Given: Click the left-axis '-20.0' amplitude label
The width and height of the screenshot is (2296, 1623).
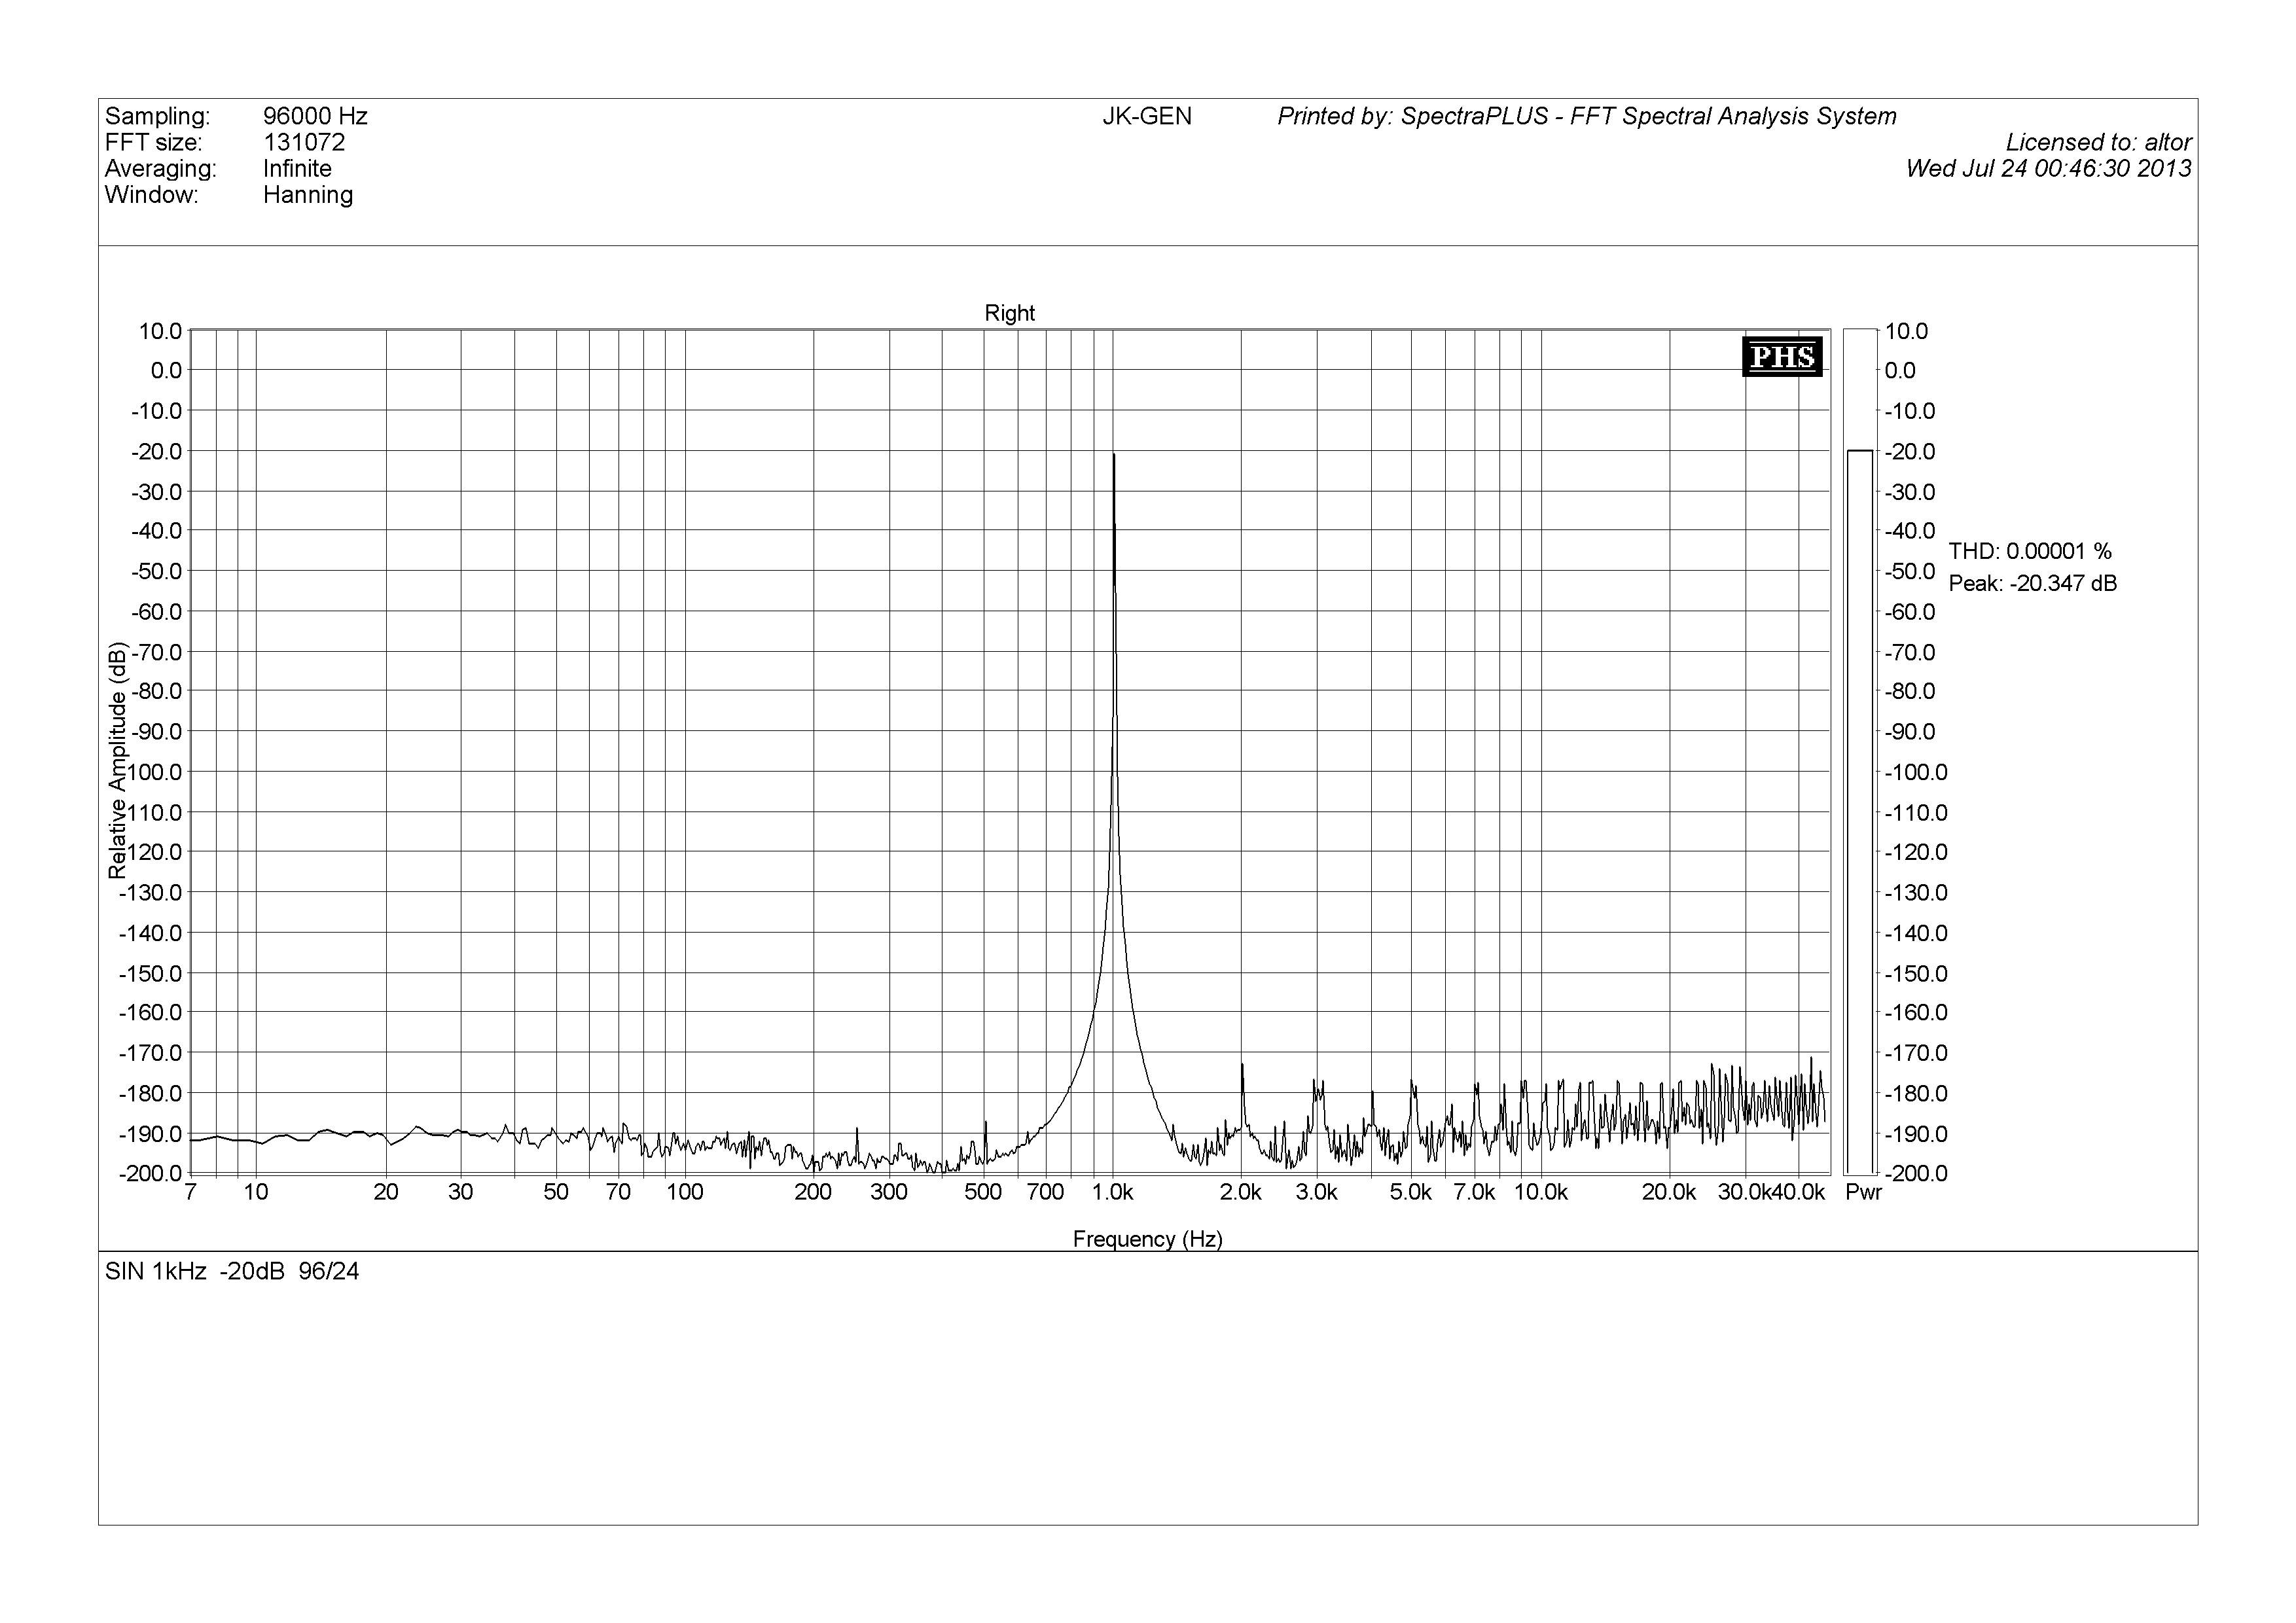Looking at the screenshot, I should click(x=157, y=451).
